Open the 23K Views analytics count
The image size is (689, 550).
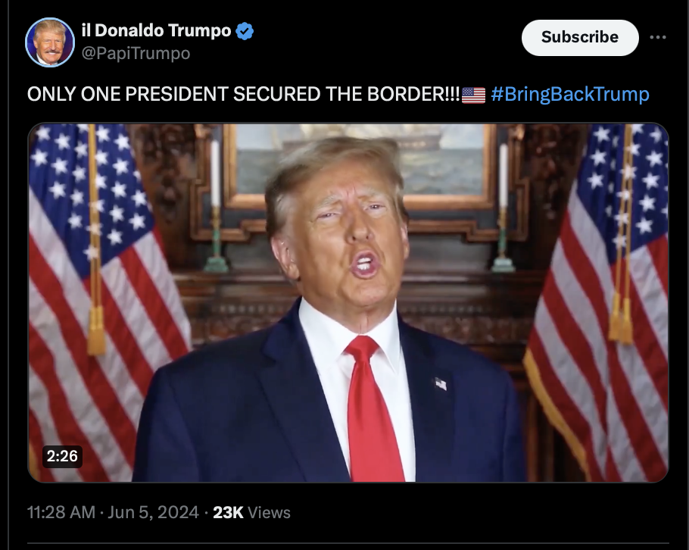pos(251,513)
